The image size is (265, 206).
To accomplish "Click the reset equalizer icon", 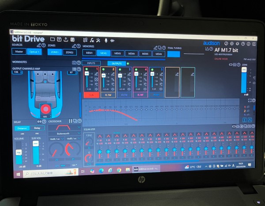I will pos(242,126).
